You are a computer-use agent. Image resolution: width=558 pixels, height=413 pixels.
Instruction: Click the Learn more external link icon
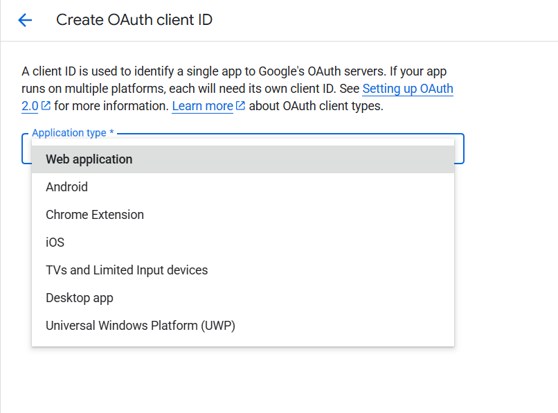[241, 105]
